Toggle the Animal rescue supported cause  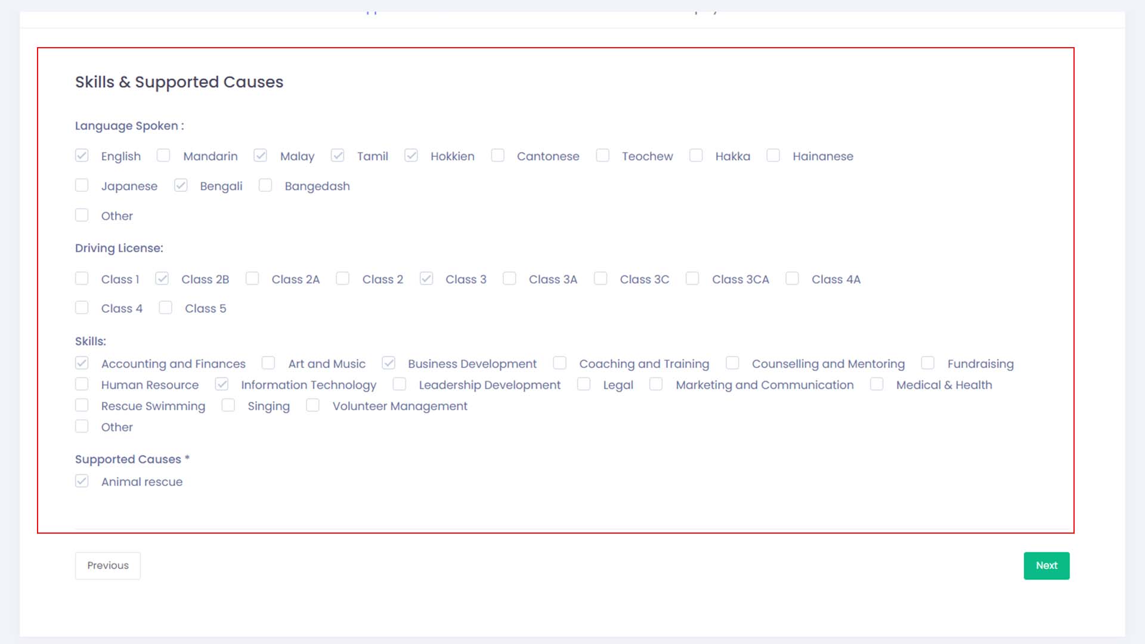coord(82,481)
